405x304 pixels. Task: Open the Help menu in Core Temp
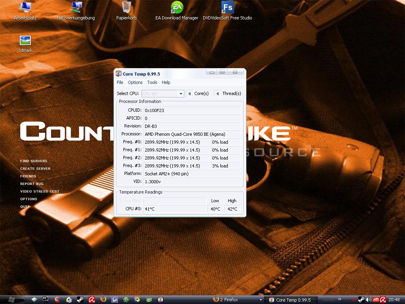coord(166,82)
